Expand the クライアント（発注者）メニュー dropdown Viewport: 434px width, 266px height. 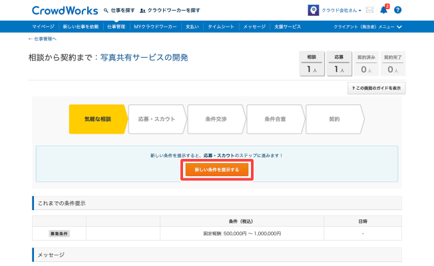[x=368, y=27]
